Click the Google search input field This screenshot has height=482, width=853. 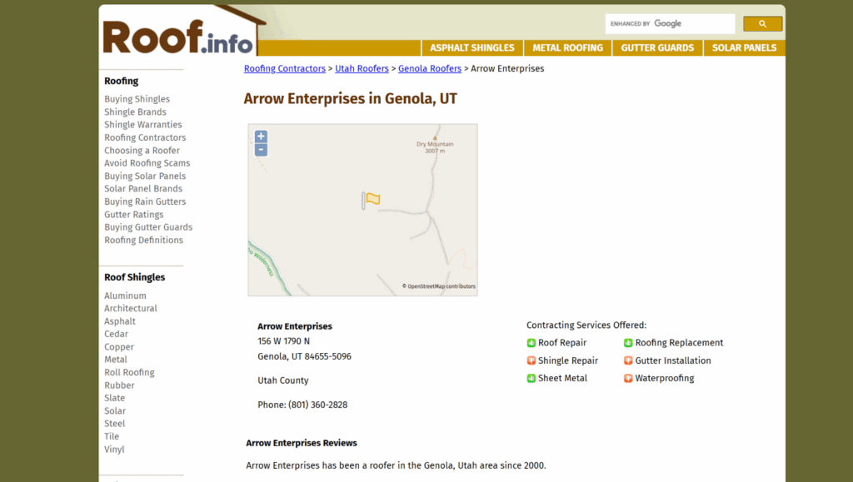coord(670,24)
